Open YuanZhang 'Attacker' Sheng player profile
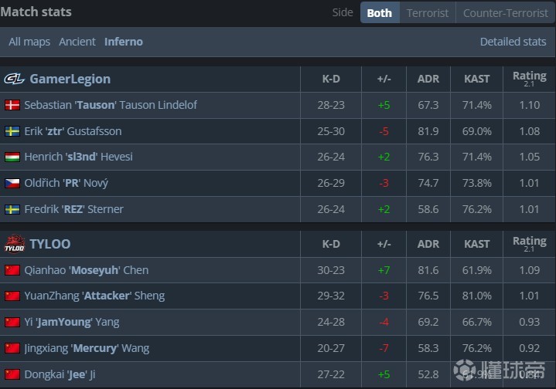 click(94, 296)
